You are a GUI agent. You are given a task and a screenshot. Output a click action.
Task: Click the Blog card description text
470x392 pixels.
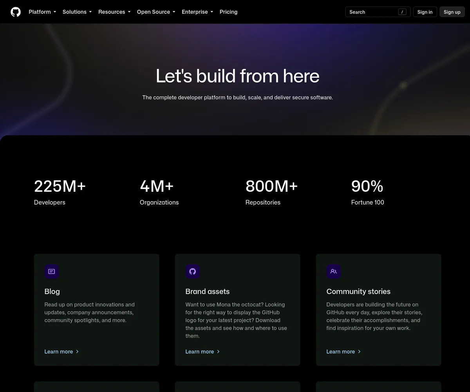(90, 312)
